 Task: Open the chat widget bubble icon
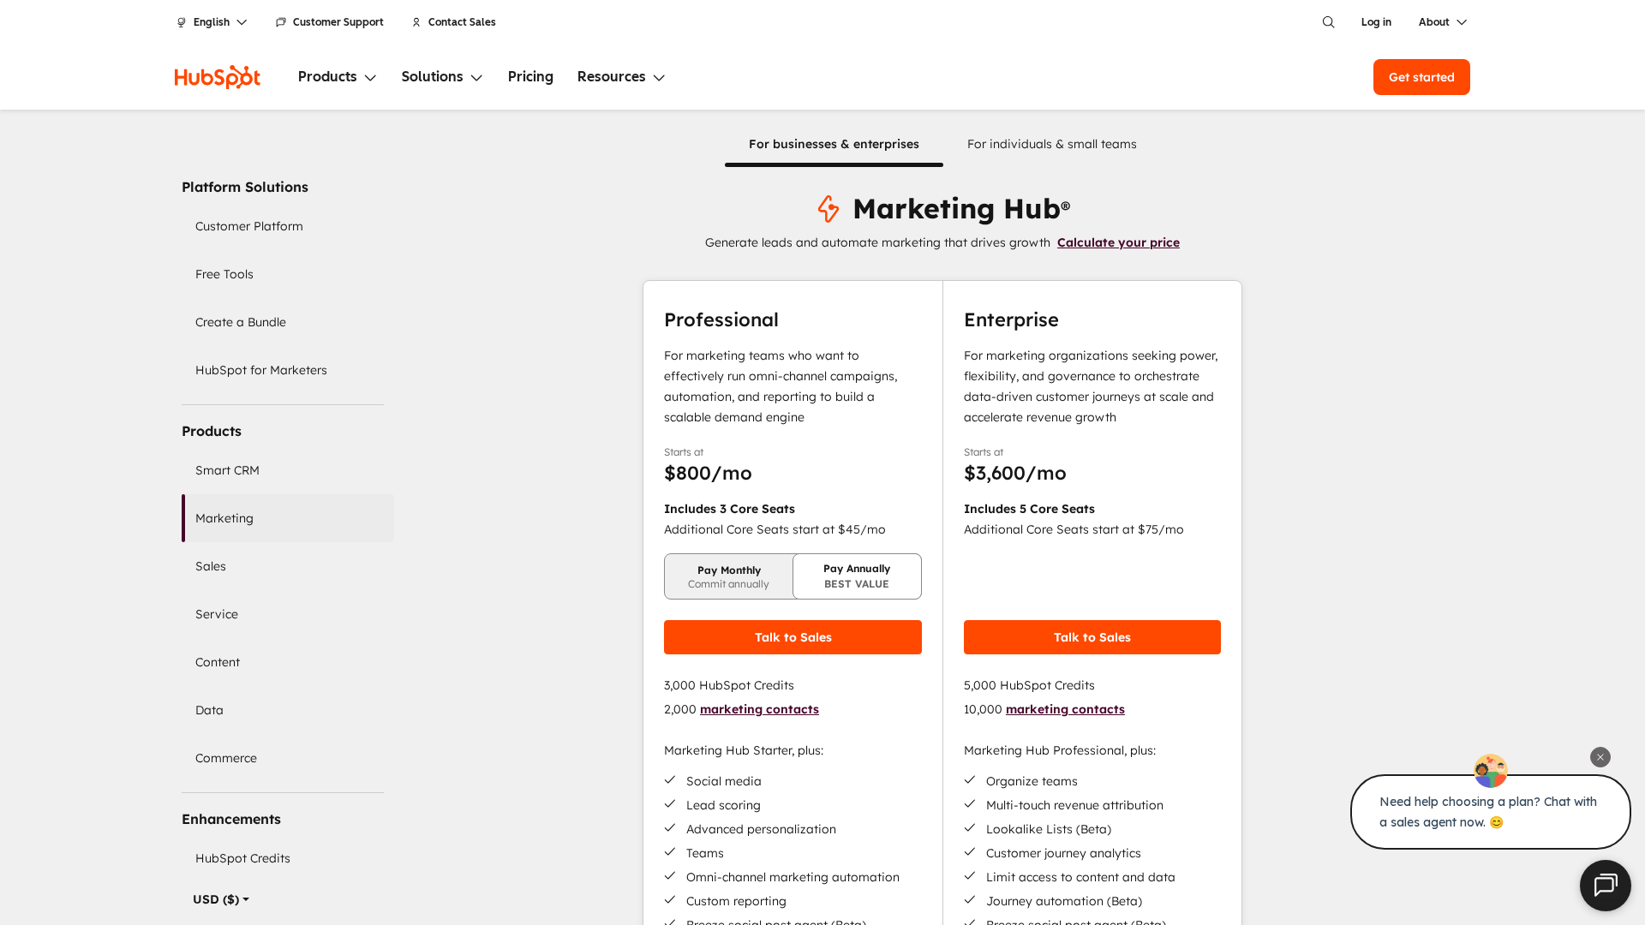1605,885
